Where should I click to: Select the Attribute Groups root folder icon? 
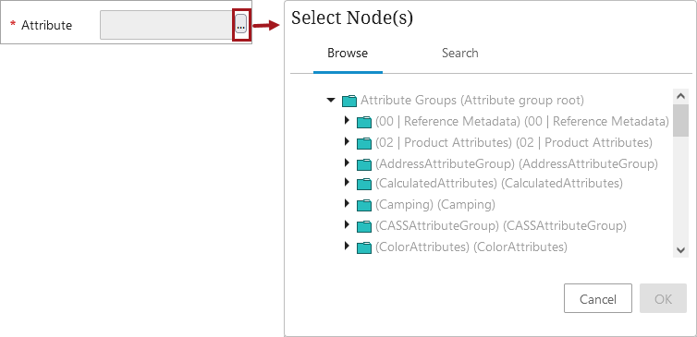pos(349,102)
